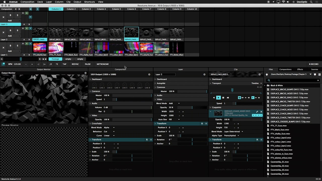This screenshot has height=181, width=322.
Task: Open the Spotlight search in the macOS menu bar
Action: [x=311, y=2]
